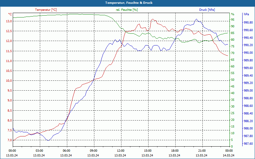Click the green '85' humidity axis value
255x159 pixels.
(x=233, y=33)
